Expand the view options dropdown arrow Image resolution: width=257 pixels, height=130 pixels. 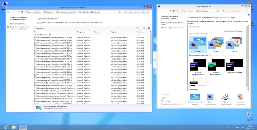tap(141, 28)
